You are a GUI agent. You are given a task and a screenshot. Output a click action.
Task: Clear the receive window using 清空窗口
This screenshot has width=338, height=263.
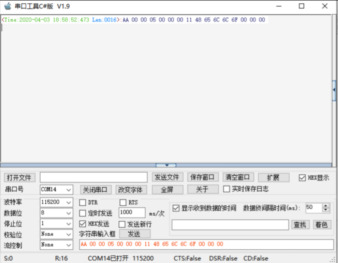coord(238,177)
